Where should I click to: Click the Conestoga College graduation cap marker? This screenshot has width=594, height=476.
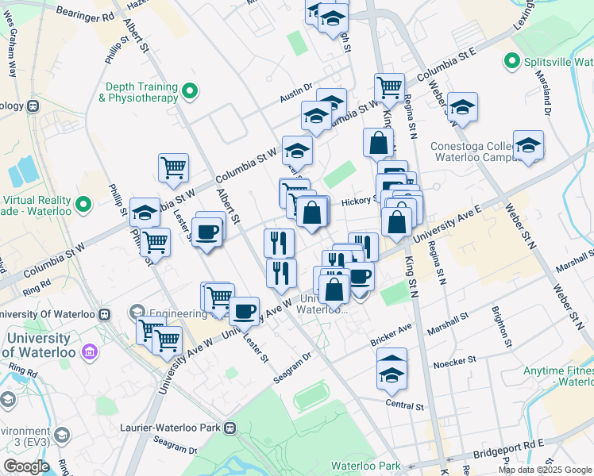[528, 145]
